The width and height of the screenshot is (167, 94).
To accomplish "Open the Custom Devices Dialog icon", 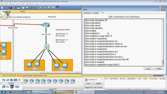I will [57, 8].
